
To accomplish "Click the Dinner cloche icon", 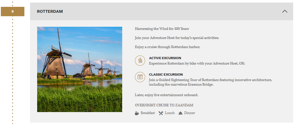I will (180, 113).
